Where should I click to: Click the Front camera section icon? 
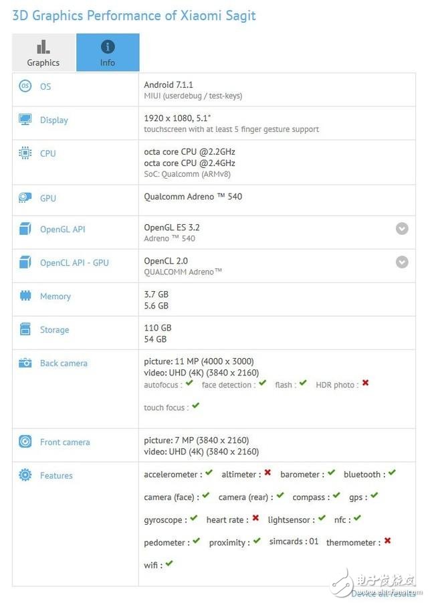25,442
